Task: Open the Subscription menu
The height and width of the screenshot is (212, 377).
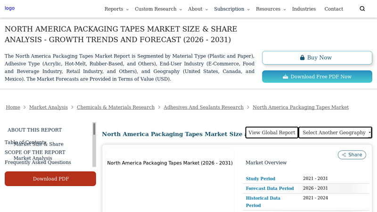Action: point(229,9)
